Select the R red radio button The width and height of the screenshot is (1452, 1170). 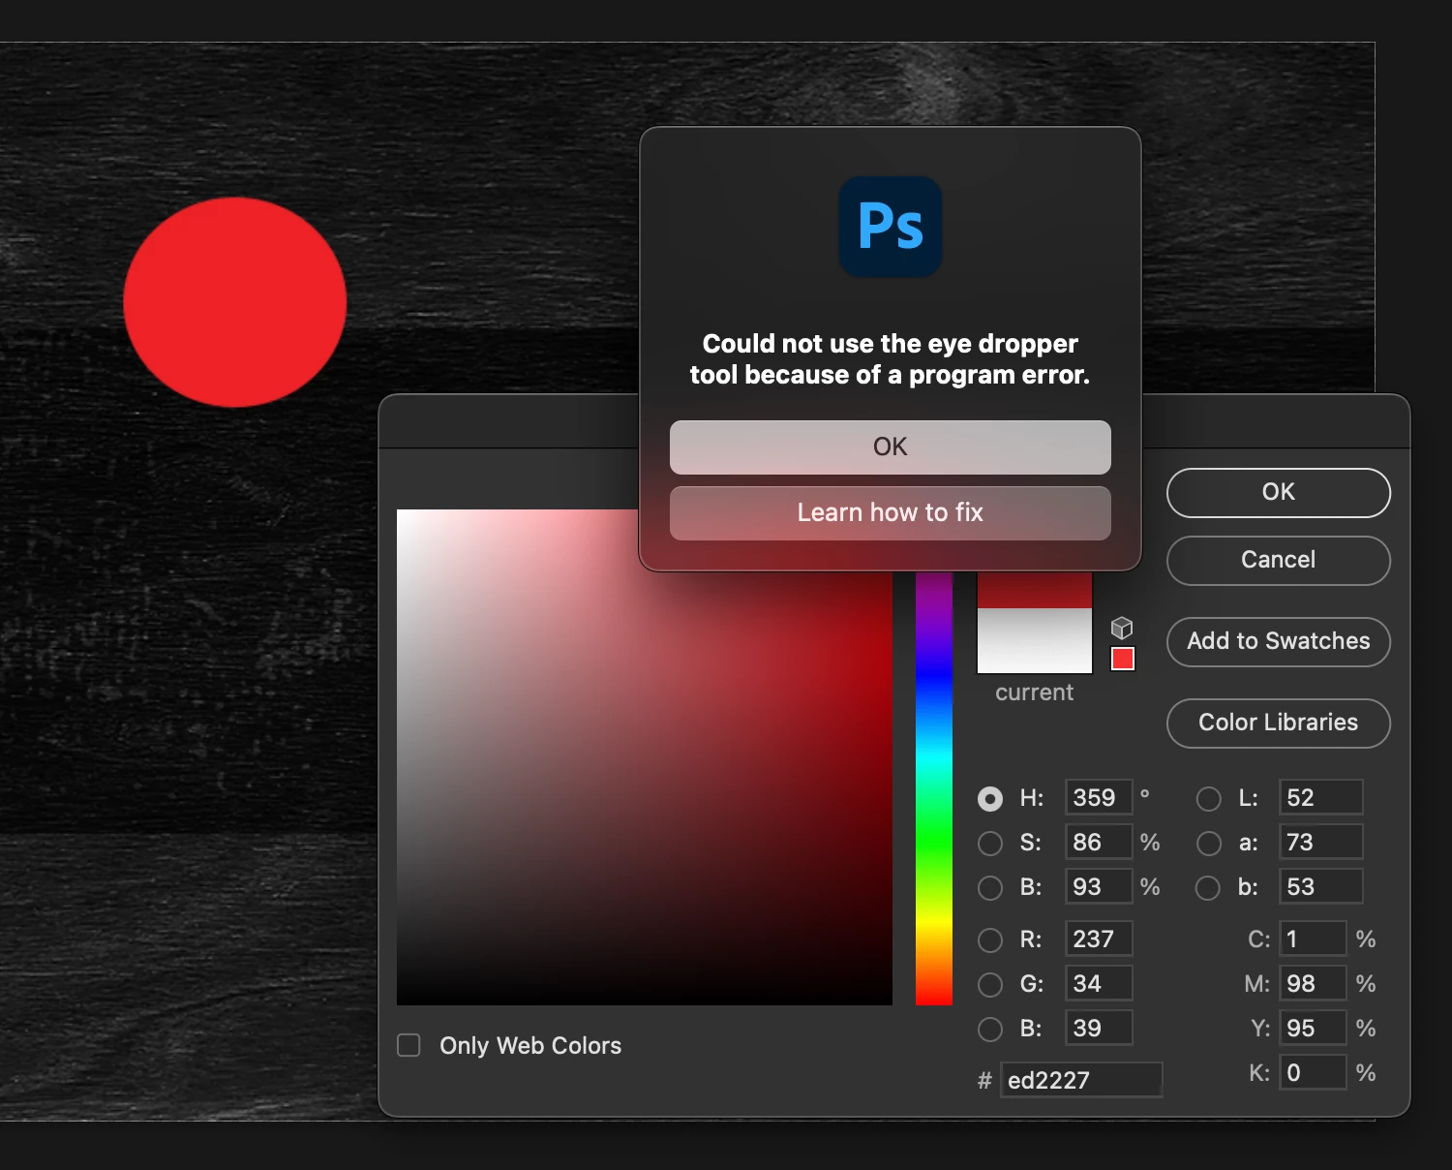990,940
